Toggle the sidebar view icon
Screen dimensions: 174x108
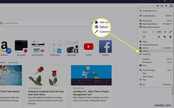(x=162, y=6)
